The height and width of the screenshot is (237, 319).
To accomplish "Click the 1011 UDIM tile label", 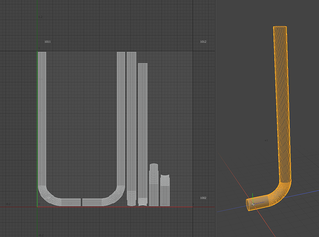I will pyautogui.click(x=47, y=42).
